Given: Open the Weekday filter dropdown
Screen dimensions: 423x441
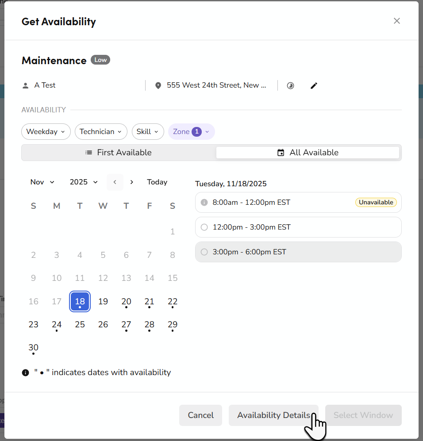Looking at the screenshot, I should (46, 131).
